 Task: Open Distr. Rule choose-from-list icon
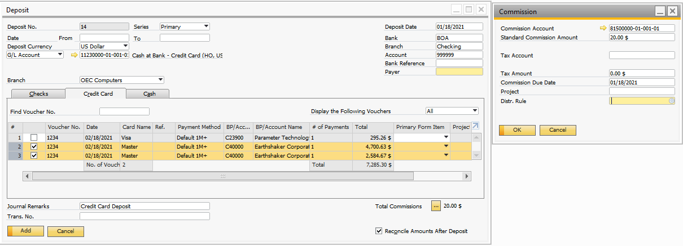(x=672, y=101)
